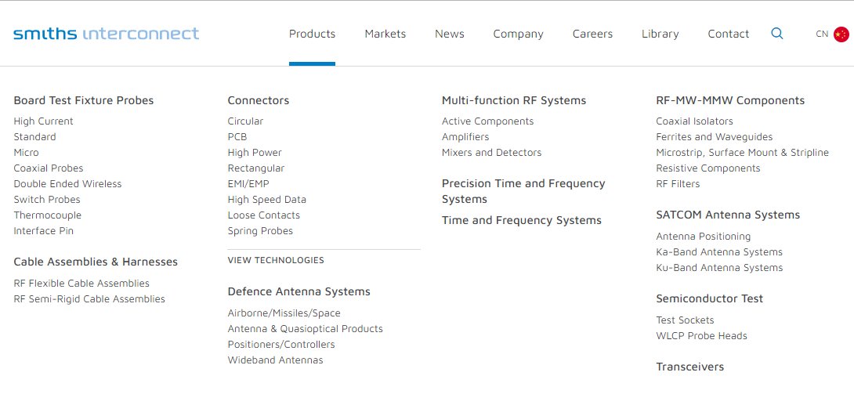Select Positioners/Controllers link
Screen dimensions: 854x394
click(281, 345)
